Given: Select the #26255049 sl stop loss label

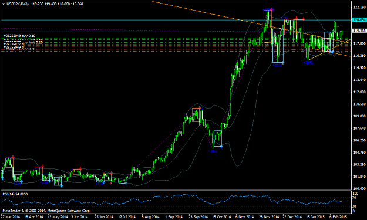Looking at the screenshot, I should click(14, 47).
